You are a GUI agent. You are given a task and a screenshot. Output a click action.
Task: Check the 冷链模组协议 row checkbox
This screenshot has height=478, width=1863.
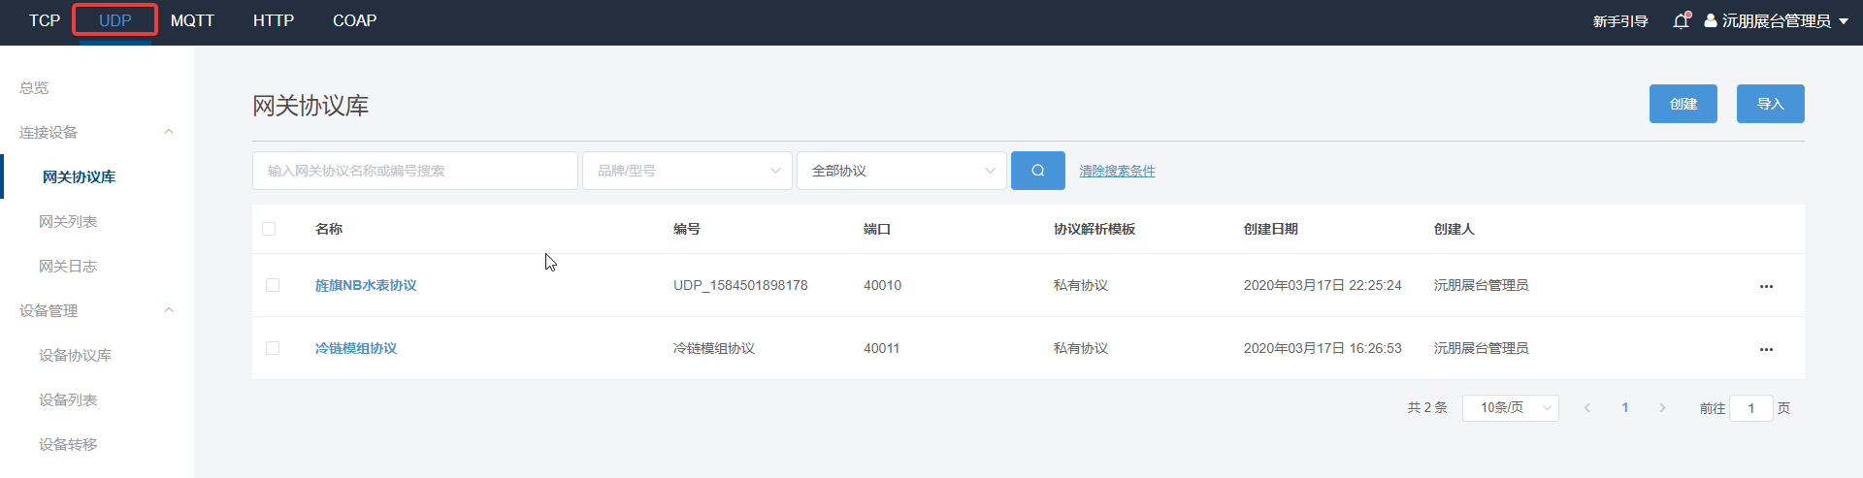(x=273, y=348)
